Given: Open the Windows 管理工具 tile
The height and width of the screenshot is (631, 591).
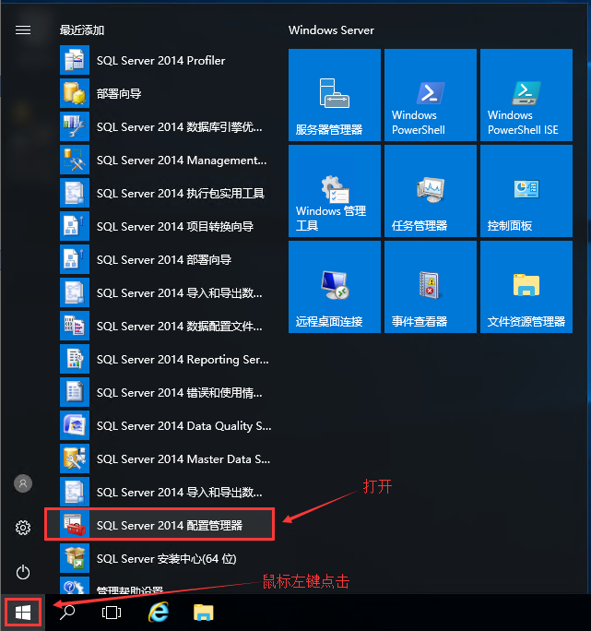Looking at the screenshot, I should tap(335, 191).
